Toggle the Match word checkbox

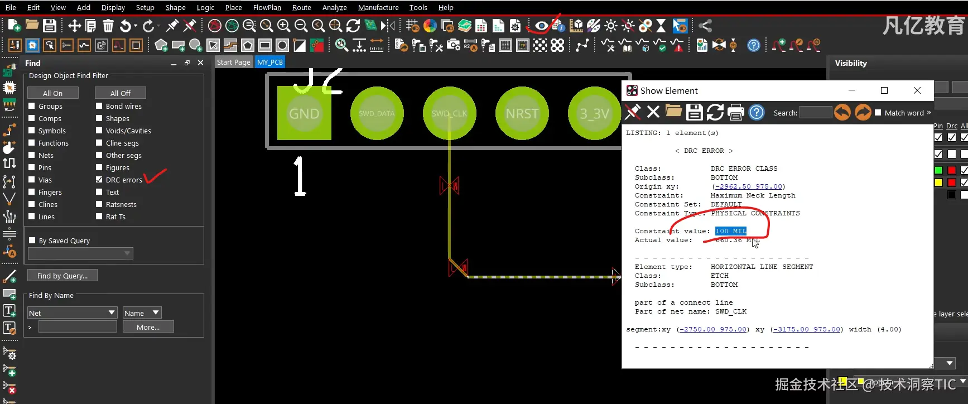878,113
